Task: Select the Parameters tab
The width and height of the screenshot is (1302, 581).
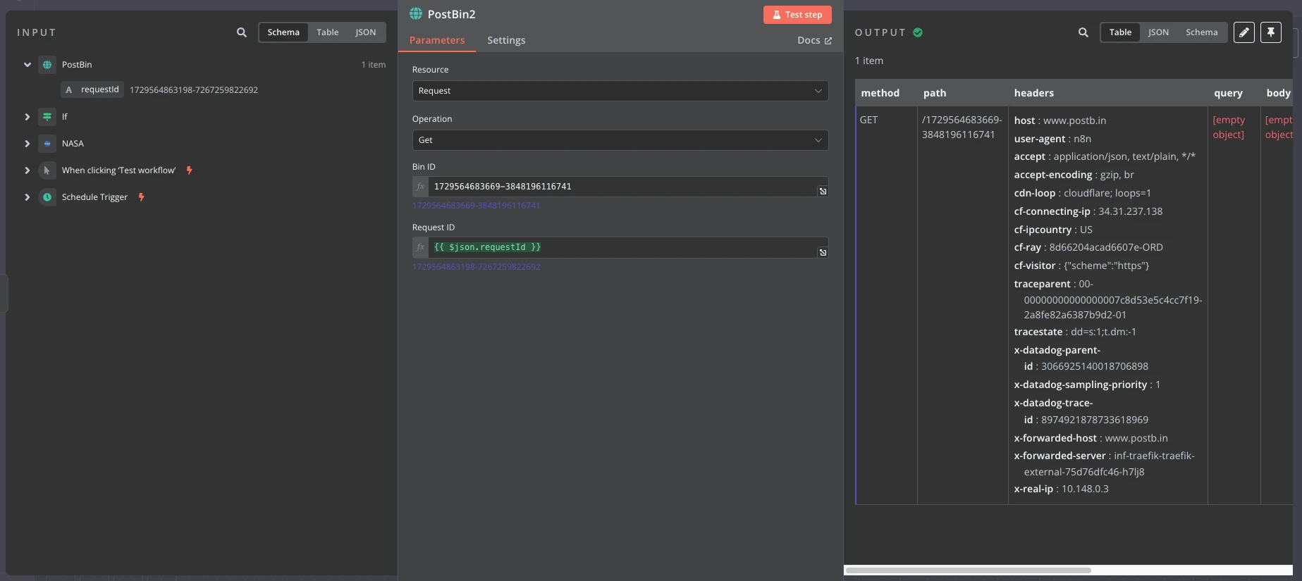Action: pyautogui.click(x=437, y=40)
